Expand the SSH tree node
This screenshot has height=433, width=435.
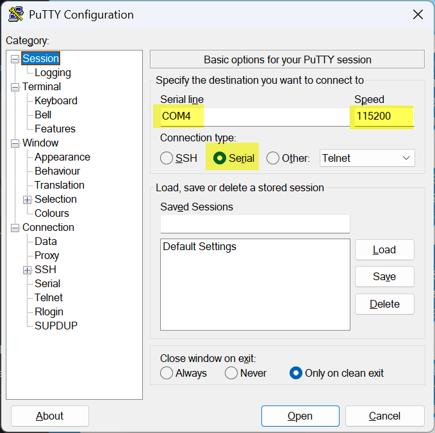[28, 270]
